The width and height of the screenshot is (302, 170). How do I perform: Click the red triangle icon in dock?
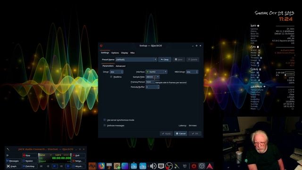(210, 166)
